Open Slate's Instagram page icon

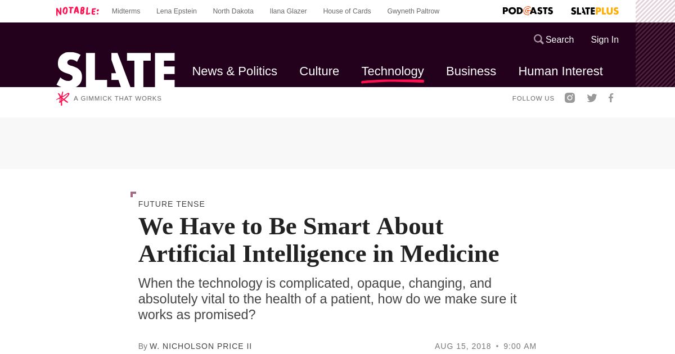(570, 98)
